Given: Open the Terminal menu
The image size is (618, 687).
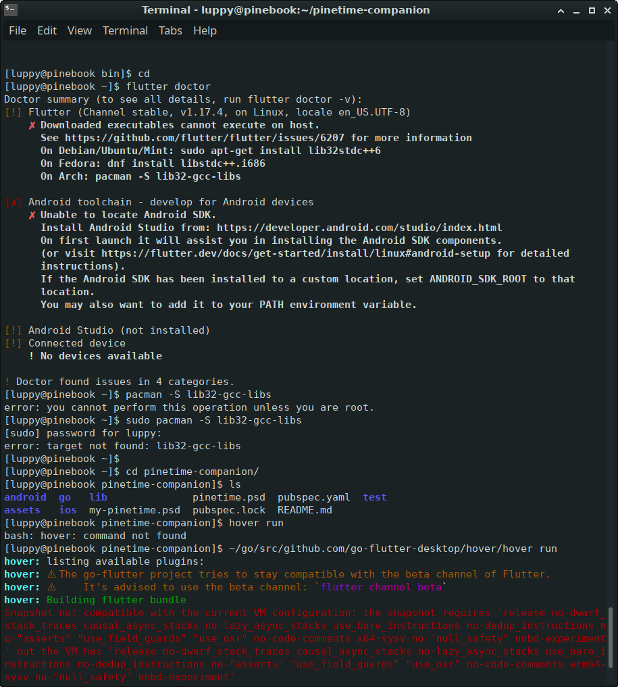Looking at the screenshot, I should pyautogui.click(x=125, y=30).
